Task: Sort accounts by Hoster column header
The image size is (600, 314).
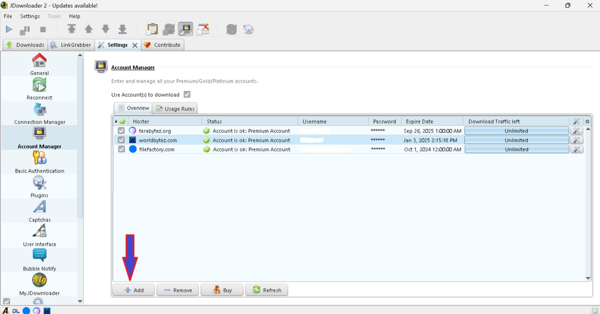Action: click(165, 121)
